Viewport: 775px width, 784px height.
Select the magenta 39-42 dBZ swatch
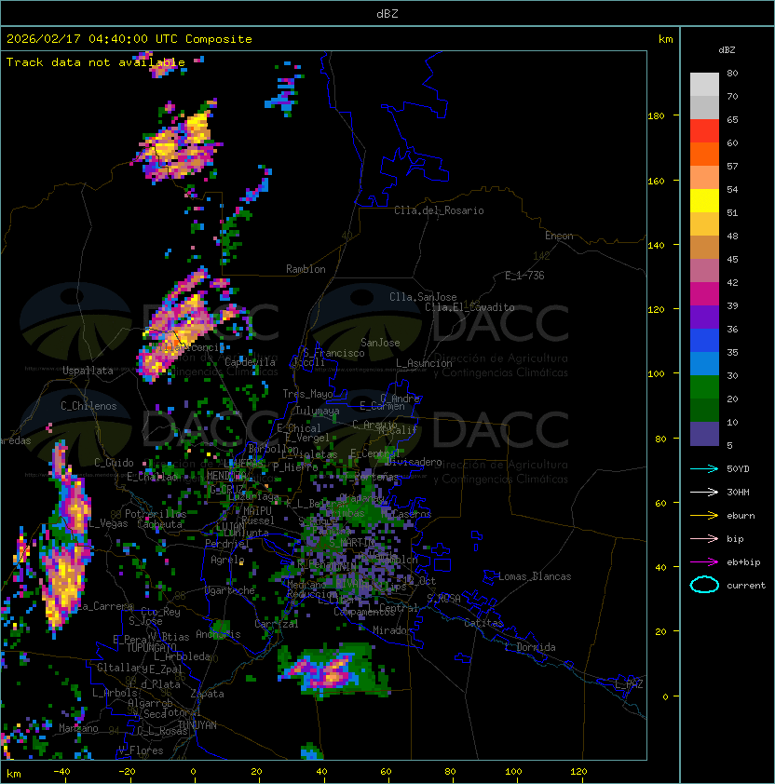704,294
